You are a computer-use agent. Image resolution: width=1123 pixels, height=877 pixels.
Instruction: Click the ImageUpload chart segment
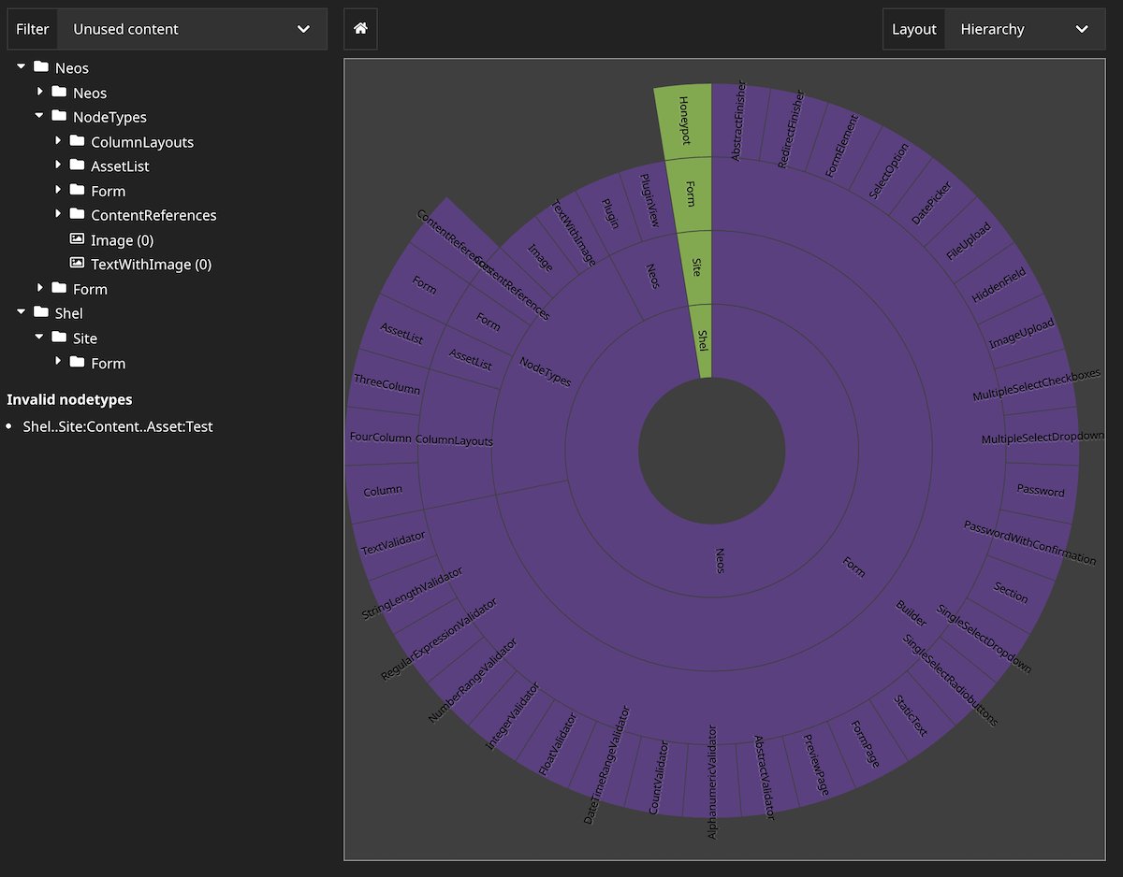click(1022, 334)
